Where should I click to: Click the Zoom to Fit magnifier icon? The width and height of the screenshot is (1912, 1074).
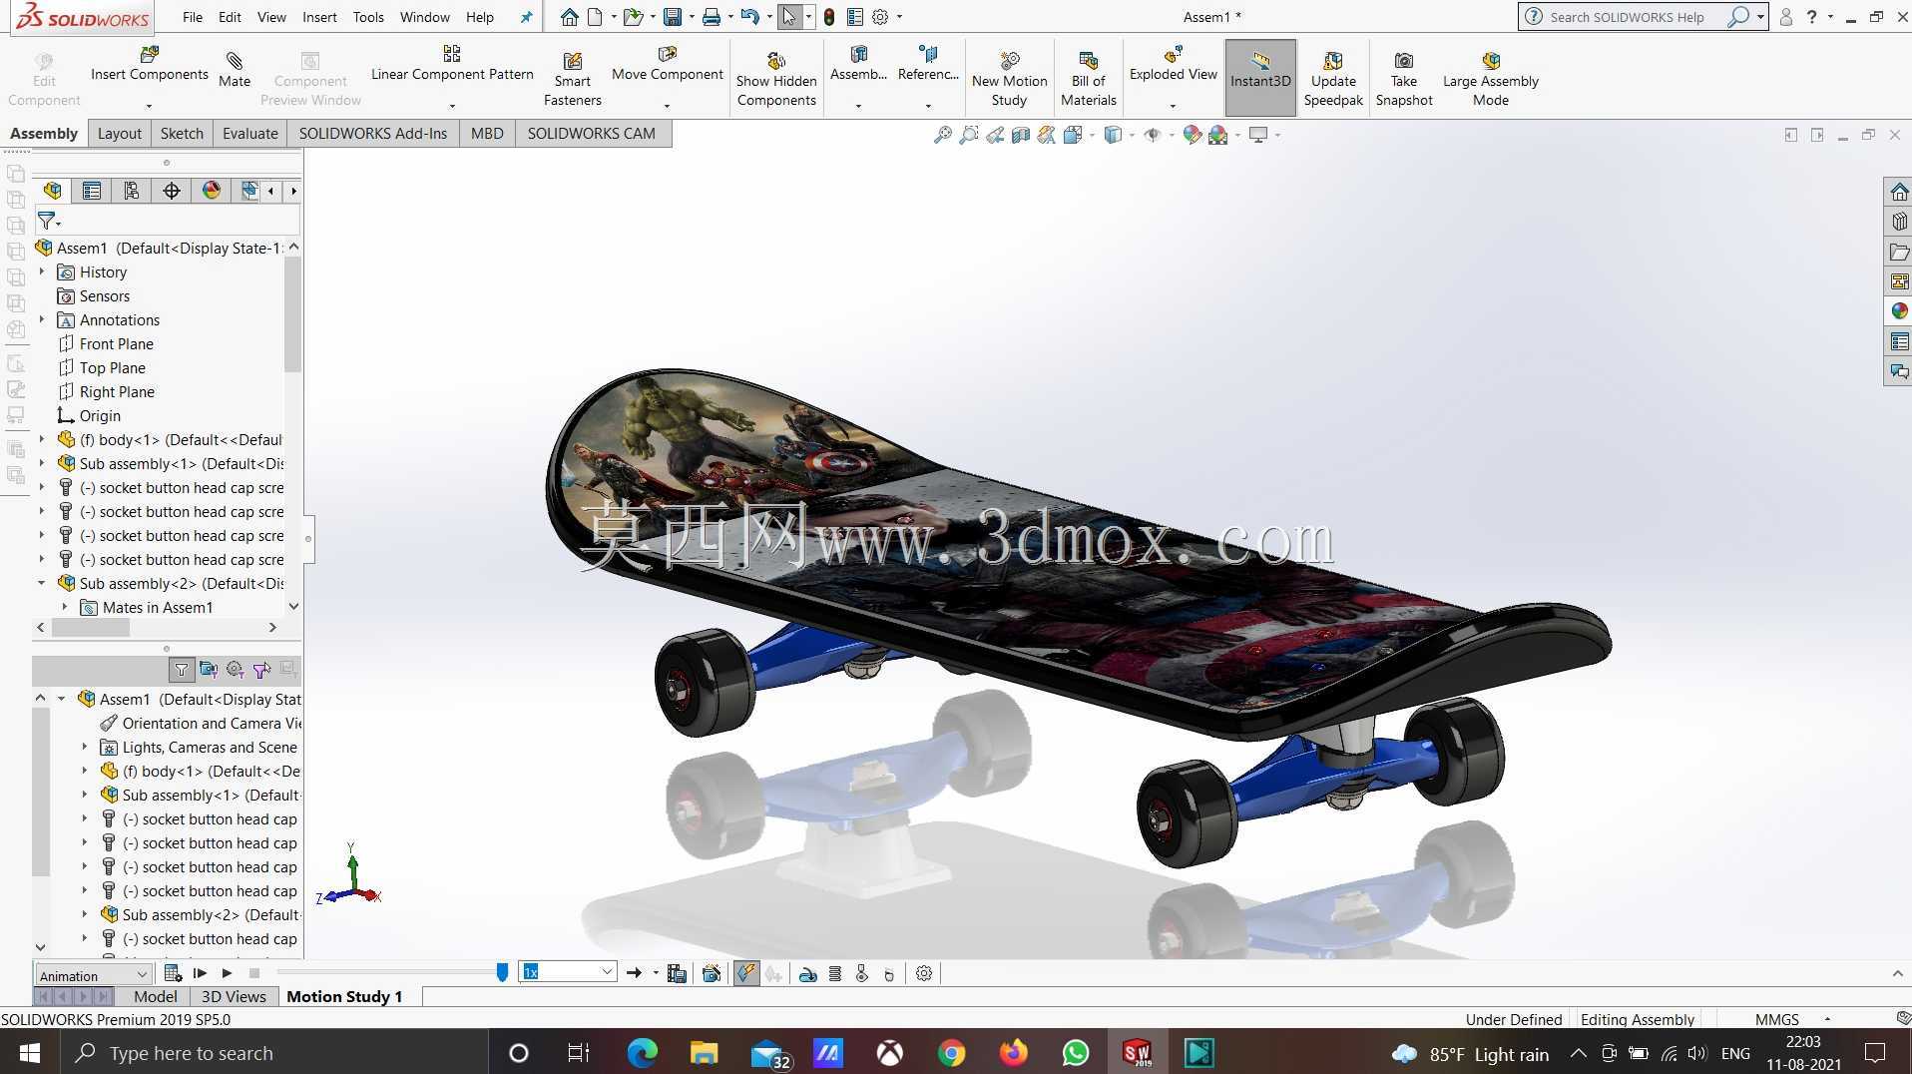click(942, 135)
